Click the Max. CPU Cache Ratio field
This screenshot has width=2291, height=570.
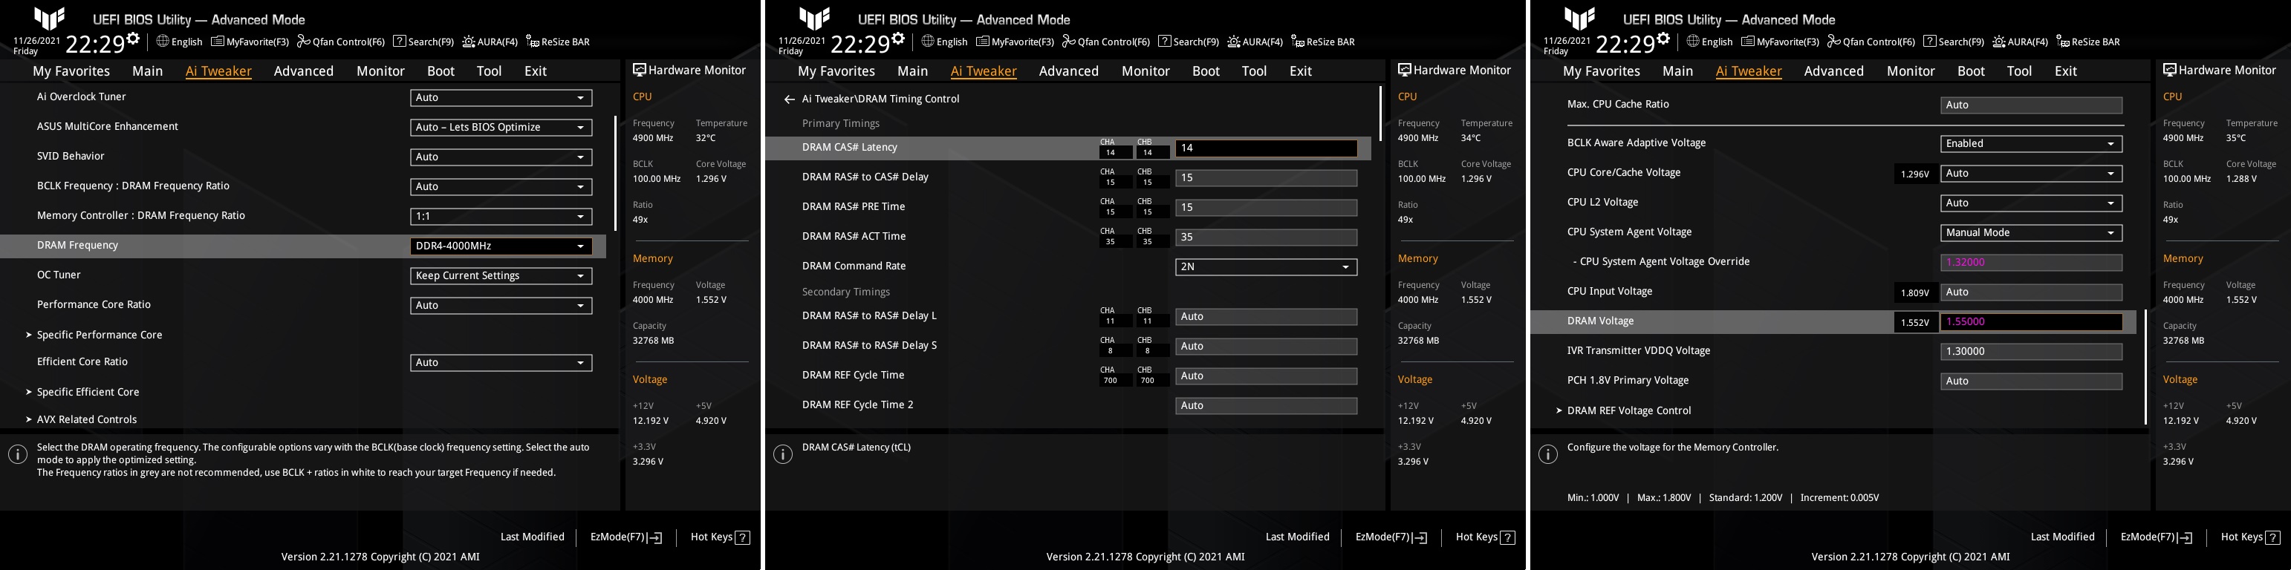pyautogui.click(x=2030, y=105)
